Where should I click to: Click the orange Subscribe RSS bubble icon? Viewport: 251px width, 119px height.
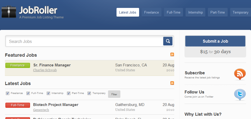[x=240, y=74]
